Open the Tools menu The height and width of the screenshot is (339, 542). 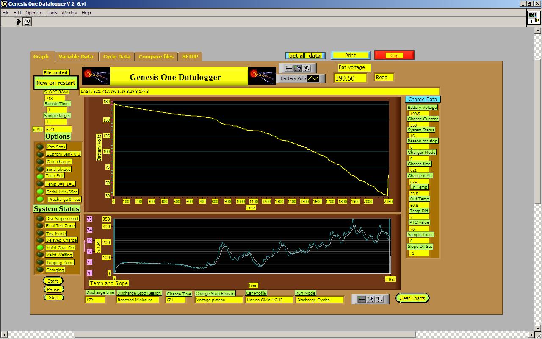52,13
